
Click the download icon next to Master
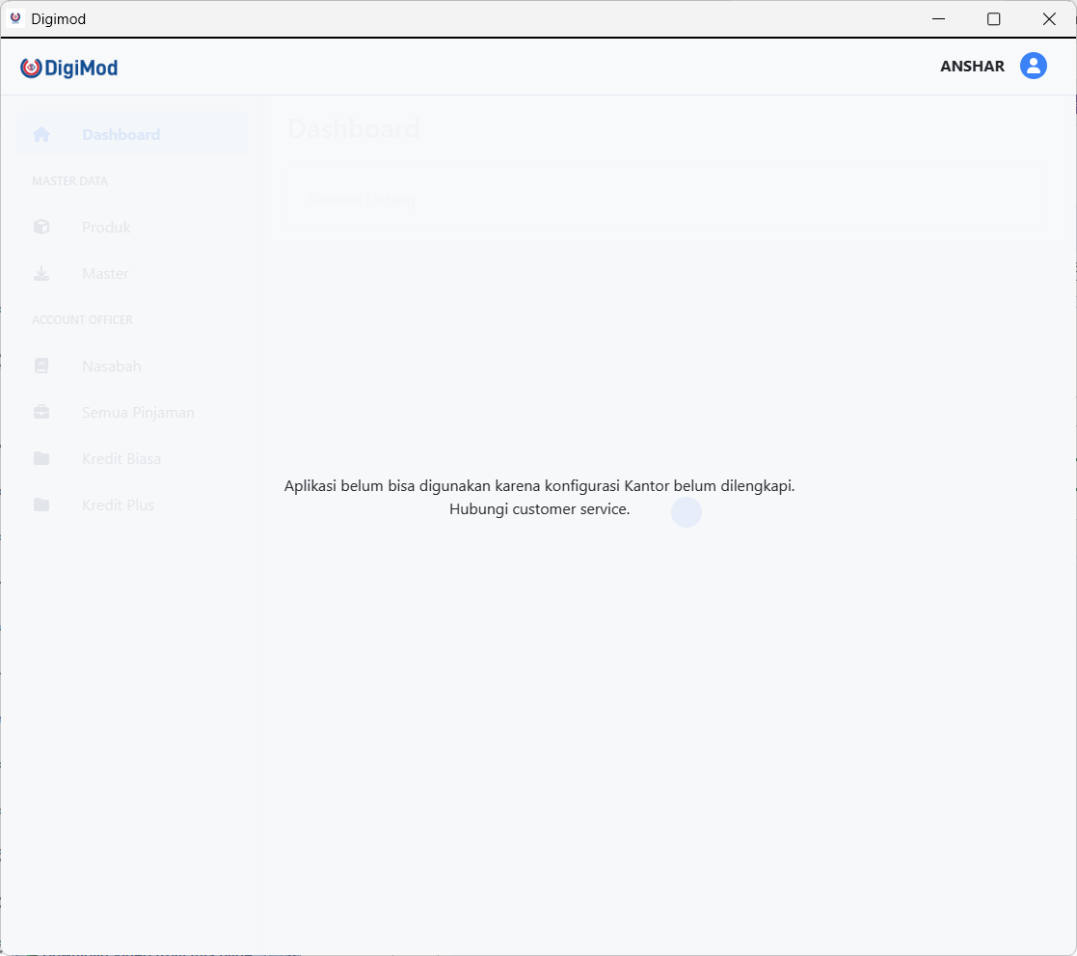tap(41, 274)
